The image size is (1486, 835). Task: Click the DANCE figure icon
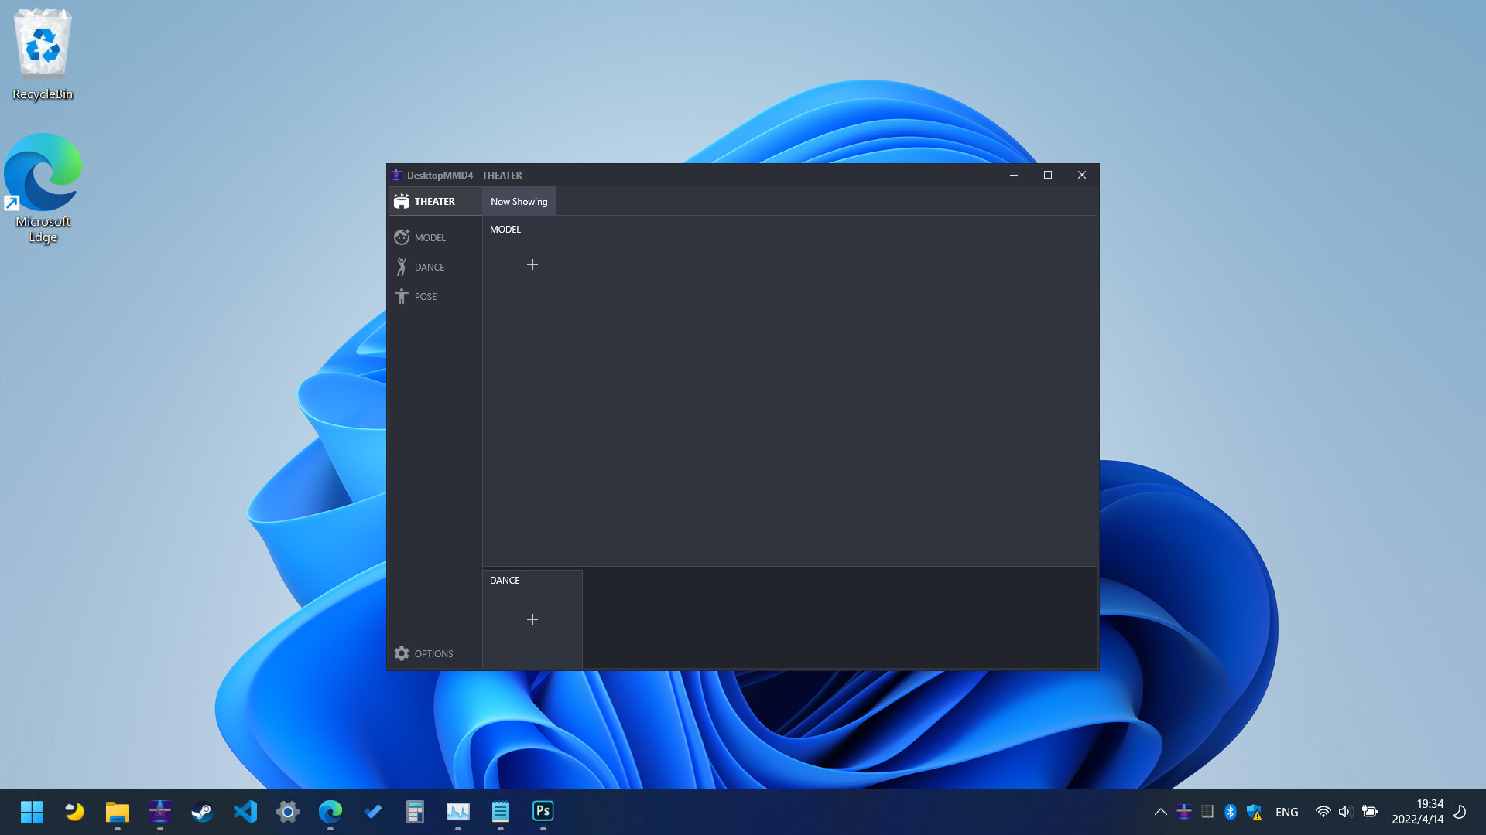(401, 266)
